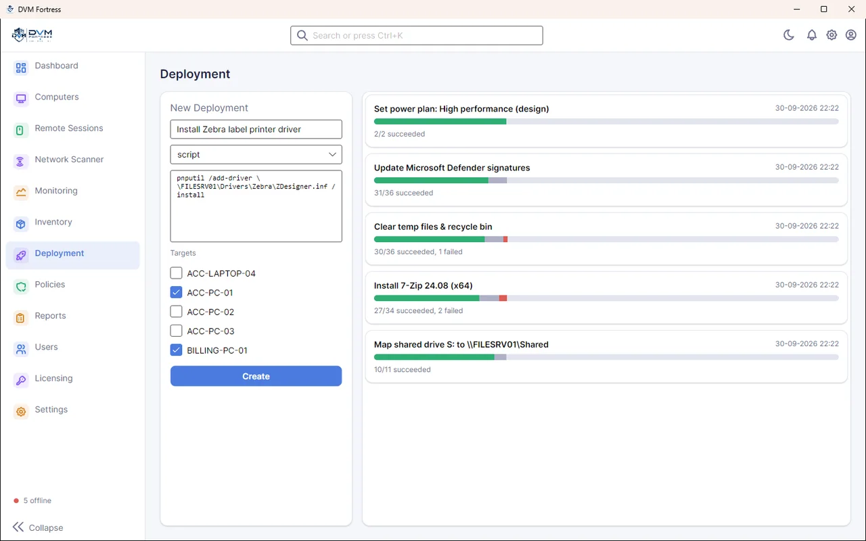Screen dimensions: 866x541
Task: Click the pnputil script text area
Action: coord(256,206)
